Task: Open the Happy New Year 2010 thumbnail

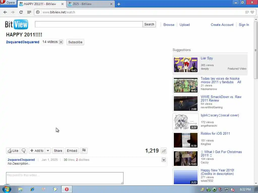Action: 186,177
